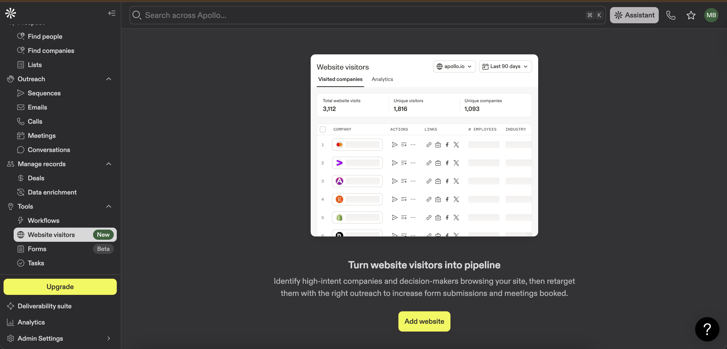Select the Visited companies tab
727x349 pixels.
(340, 79)
